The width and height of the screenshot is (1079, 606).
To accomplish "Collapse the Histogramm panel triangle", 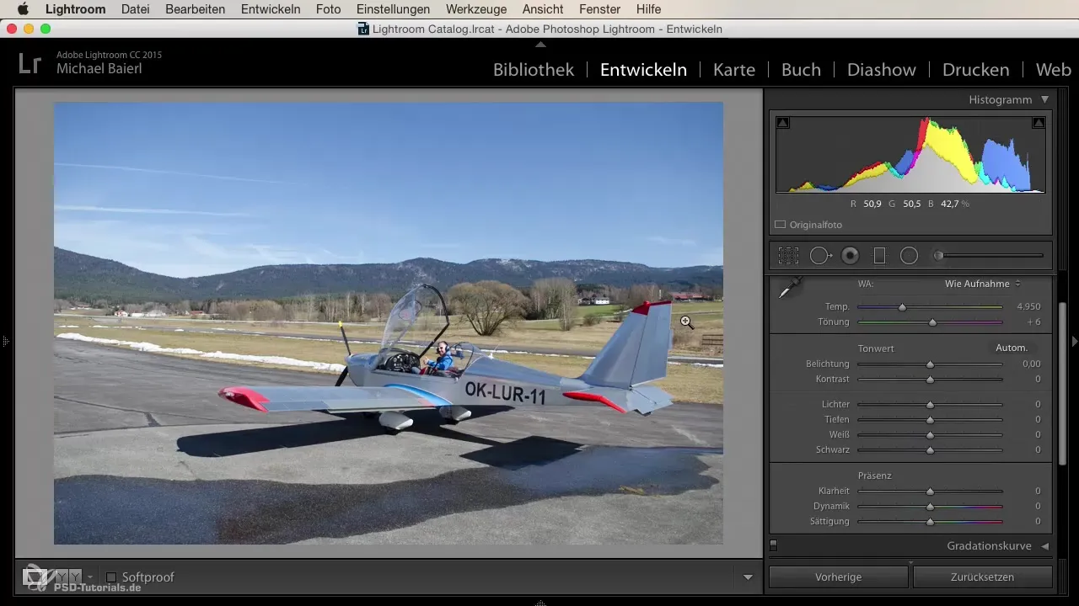I will (1044, 99).
